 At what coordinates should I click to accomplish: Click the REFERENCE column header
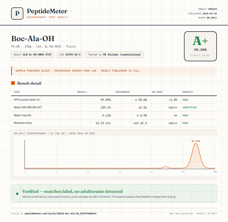pos(123,92)
